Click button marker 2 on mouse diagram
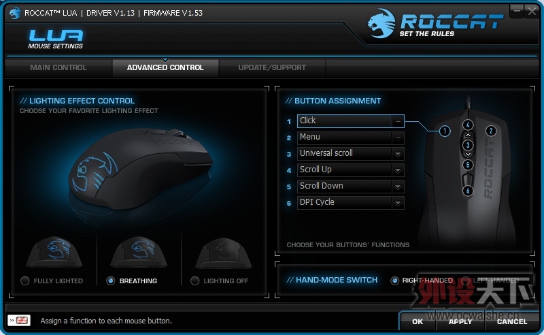This screenshot has width=544, height=335. 490,131
